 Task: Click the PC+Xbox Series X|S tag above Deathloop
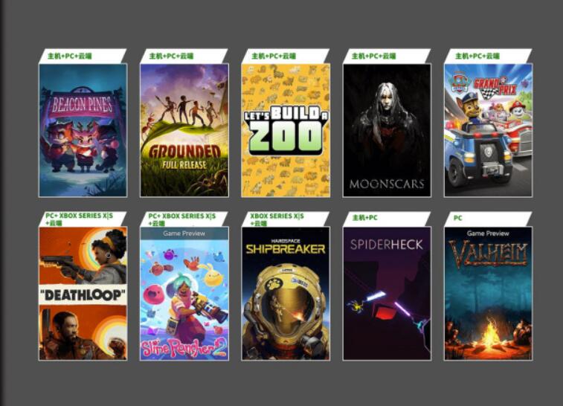point(79,219)
